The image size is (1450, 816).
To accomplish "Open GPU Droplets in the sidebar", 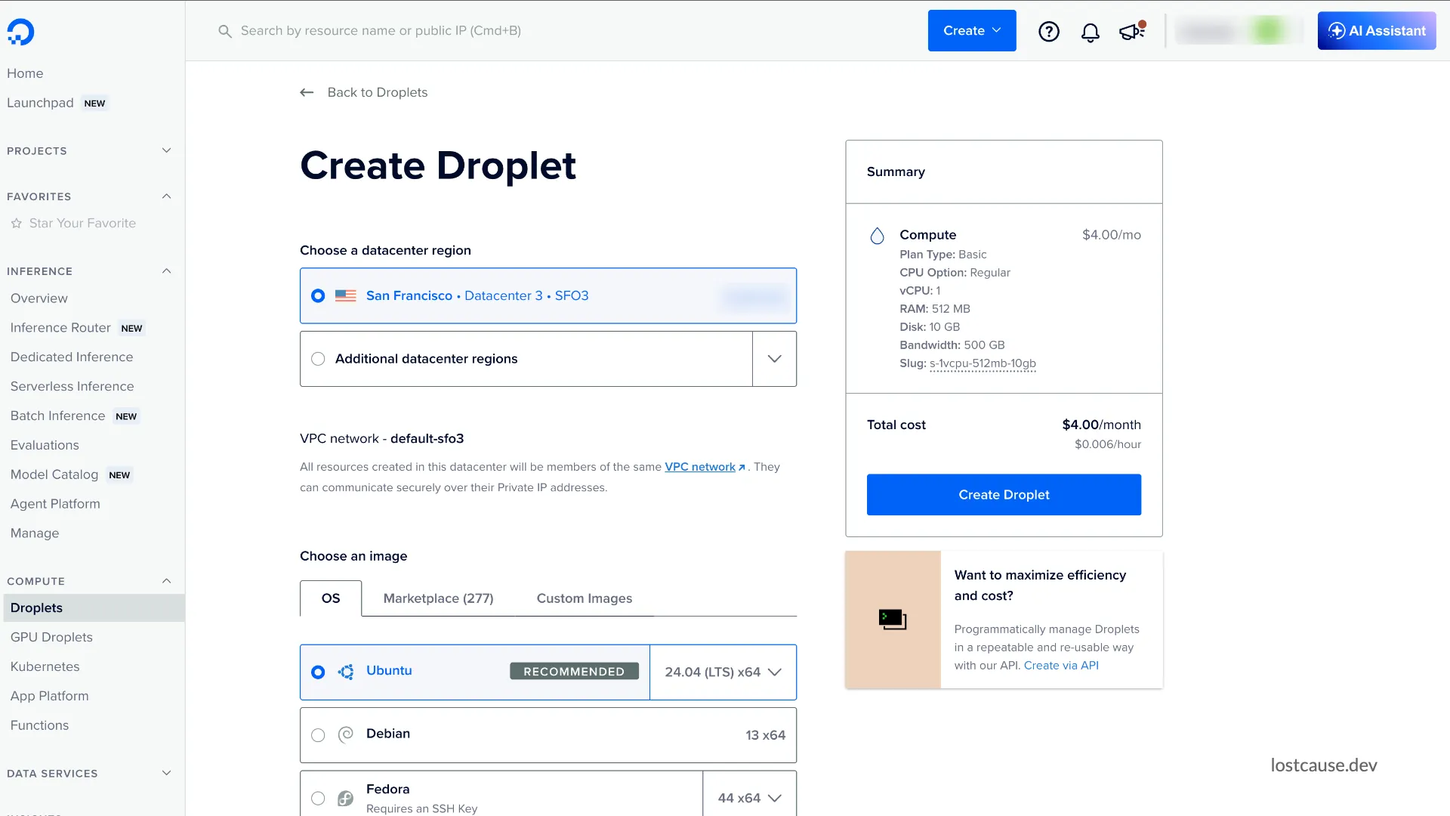I will point(51,638).
